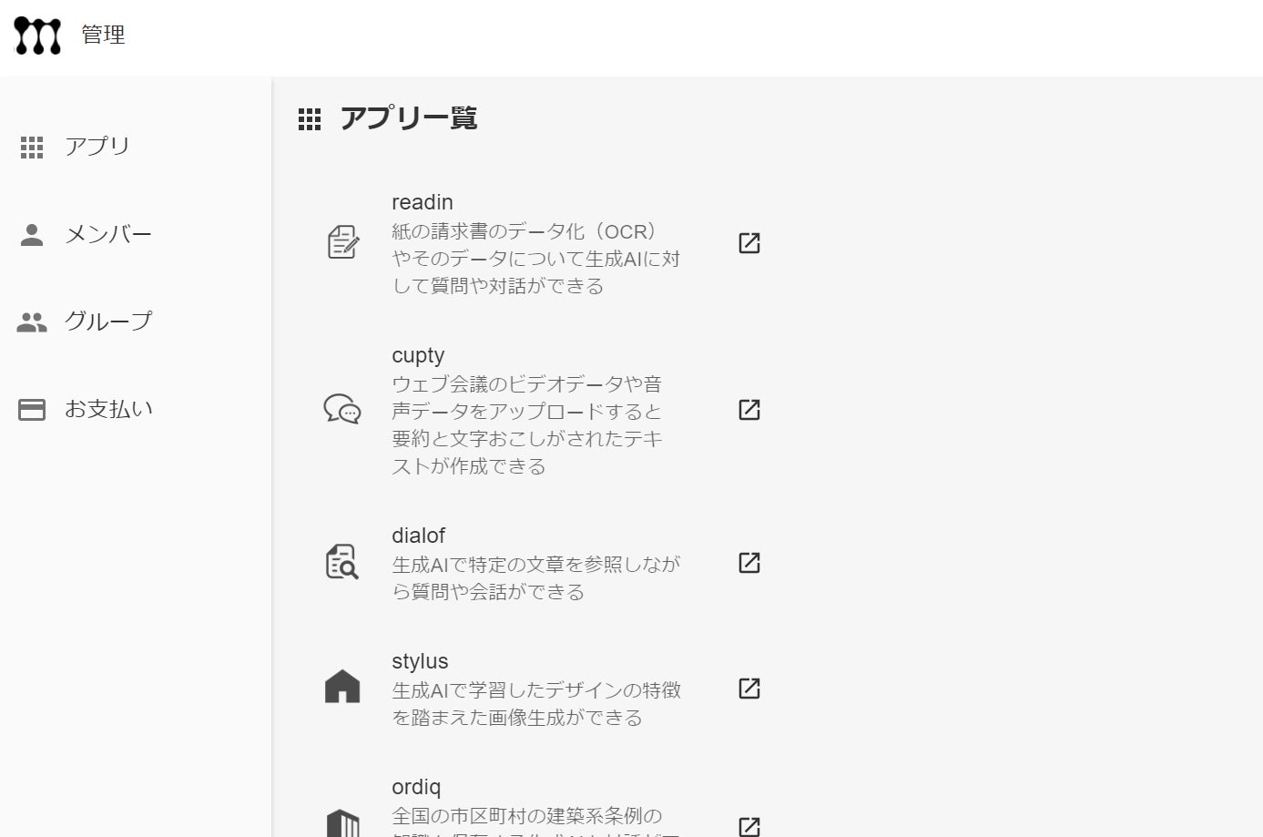
Task: Open stylus using the external link icon
Action: pos(749,688)
